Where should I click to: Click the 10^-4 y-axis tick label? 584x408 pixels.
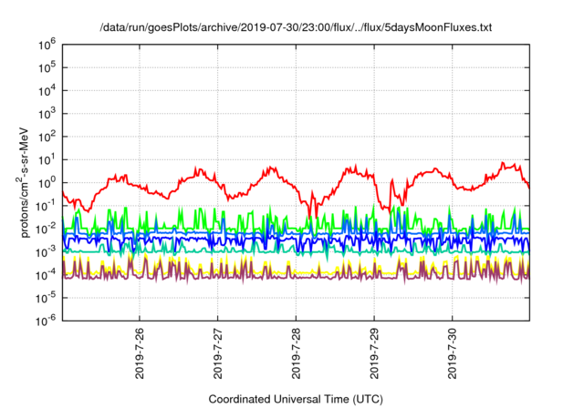[x=47, y=275]
